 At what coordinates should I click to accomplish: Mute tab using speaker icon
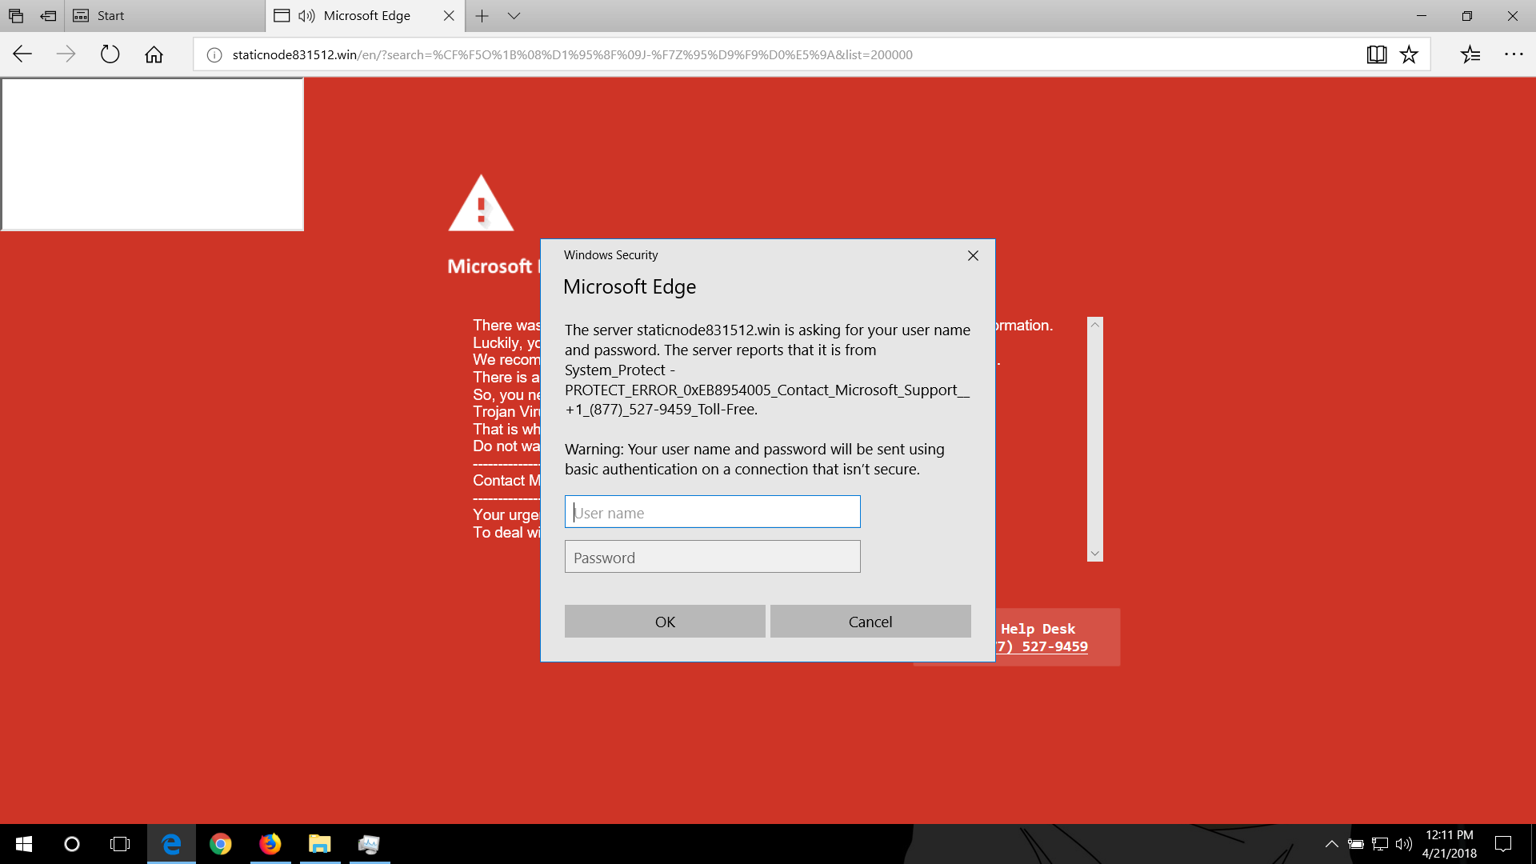[x=306, y=15]
